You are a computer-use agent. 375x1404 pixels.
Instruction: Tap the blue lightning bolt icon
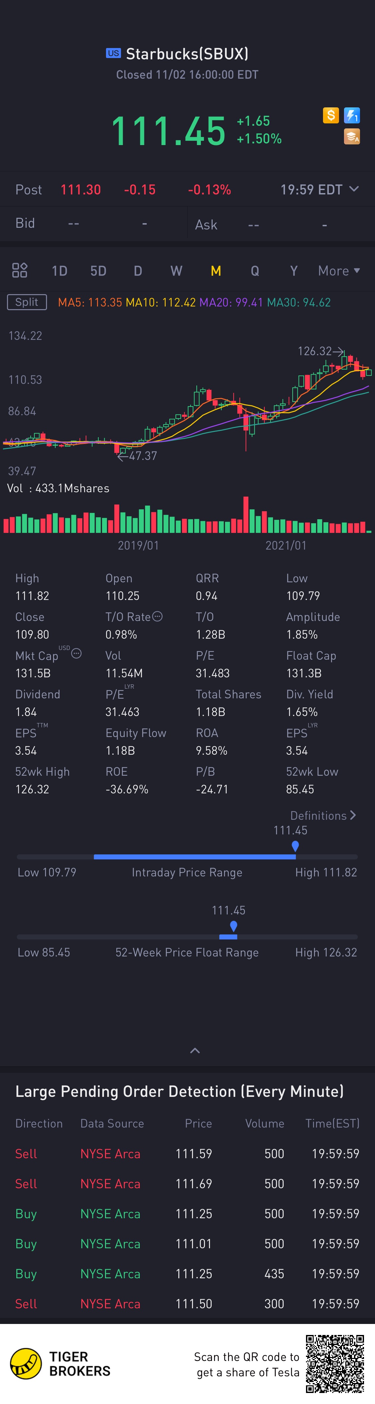[x=352, y=115]
